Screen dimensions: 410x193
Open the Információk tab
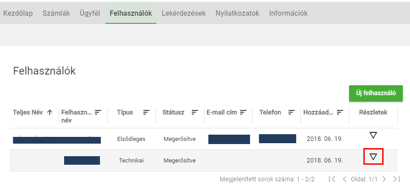point(288,13)
